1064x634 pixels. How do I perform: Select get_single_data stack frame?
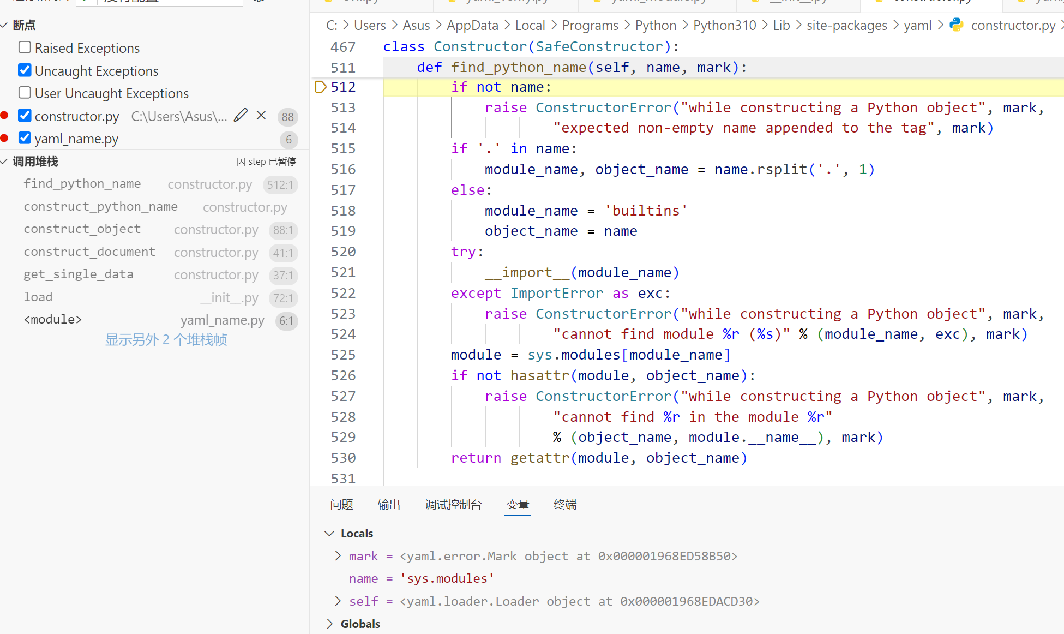(154, 275)
